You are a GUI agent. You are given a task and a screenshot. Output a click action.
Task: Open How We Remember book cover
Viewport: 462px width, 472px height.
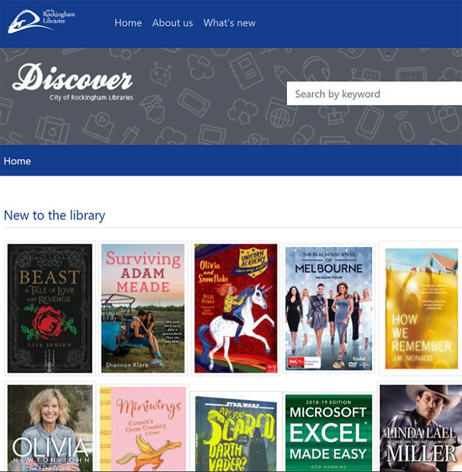pos(422,308)
